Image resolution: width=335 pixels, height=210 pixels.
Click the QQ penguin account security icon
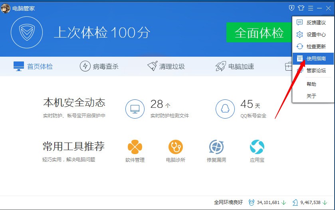point(225,109)
